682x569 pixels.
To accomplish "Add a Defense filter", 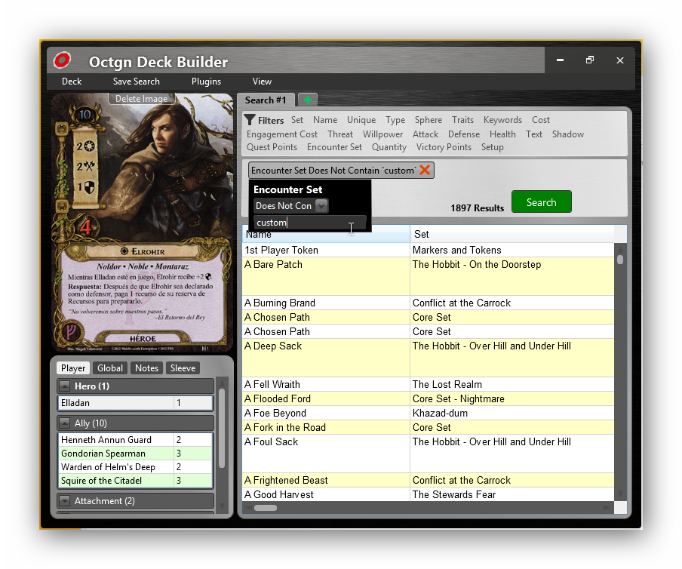I will point(464,134).
